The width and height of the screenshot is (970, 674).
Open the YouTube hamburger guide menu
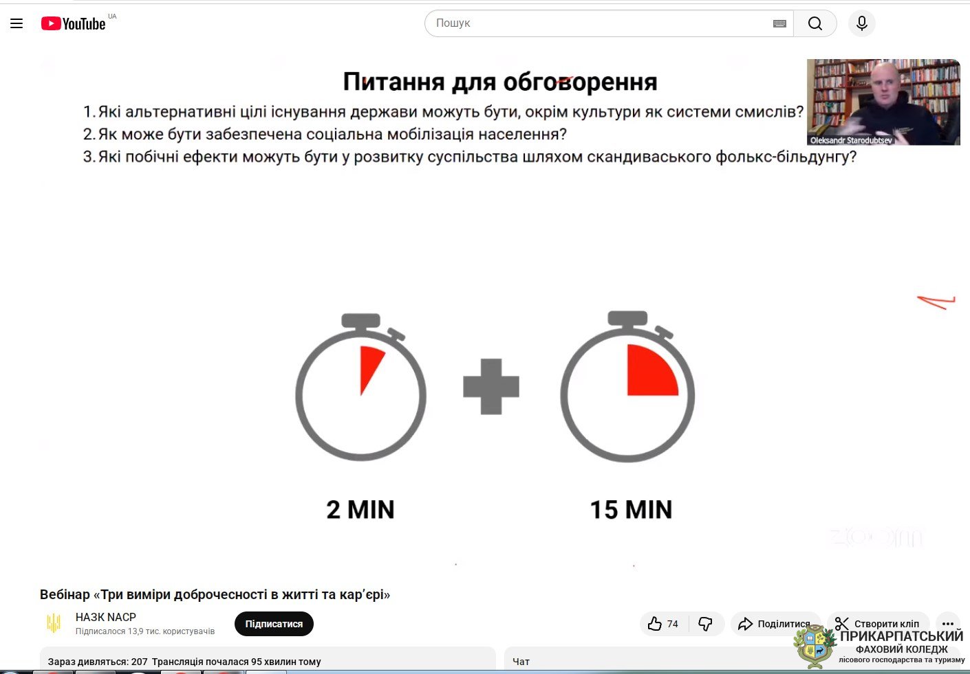click(x=17, y=23)
